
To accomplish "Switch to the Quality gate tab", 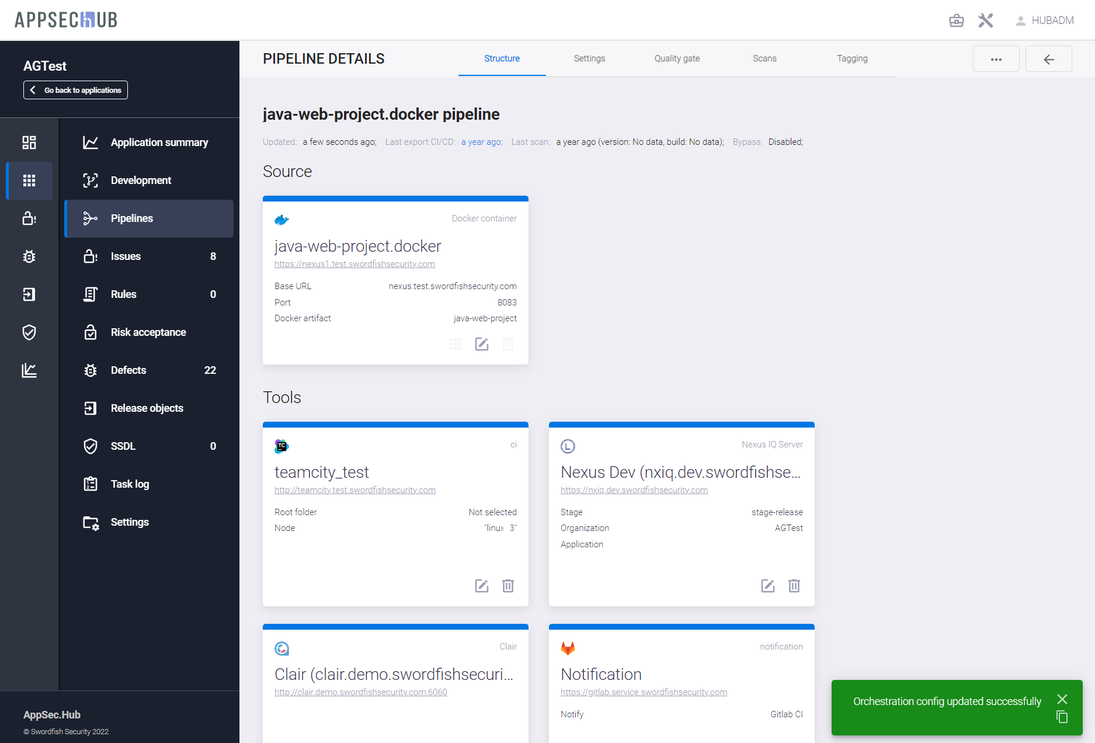I will [677, 58].
